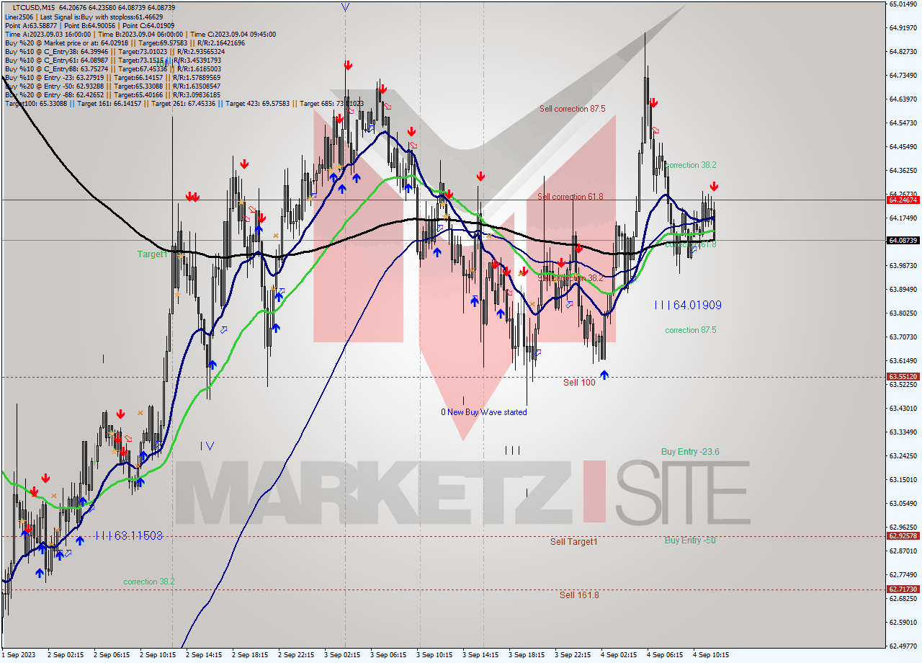
Task: Click the 65.01490 price axis label
Action: tap(903, 4)
